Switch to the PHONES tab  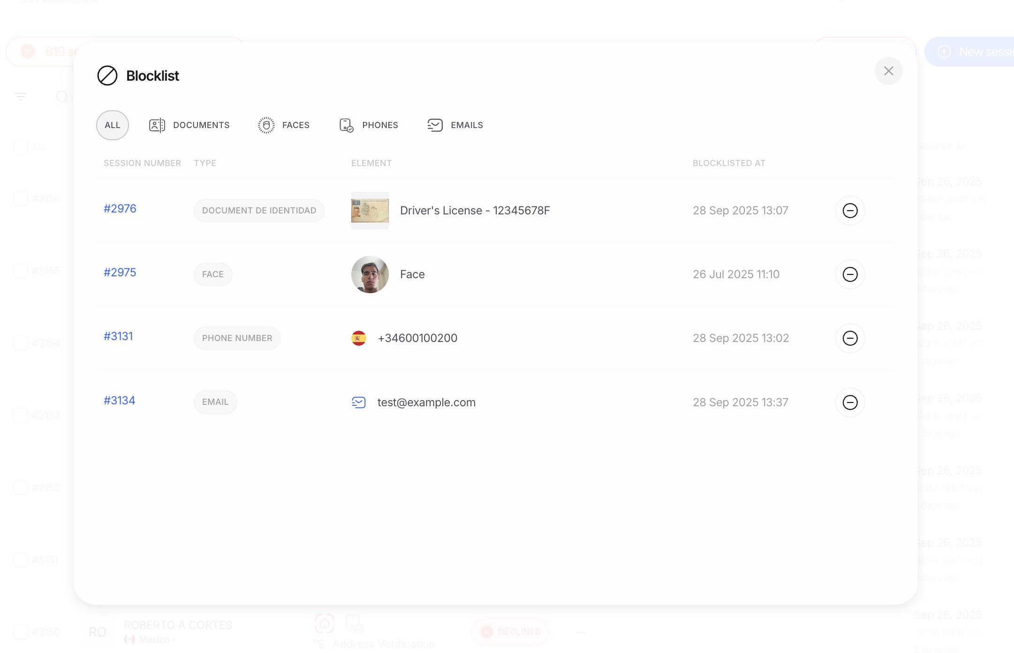pos(369,125)
